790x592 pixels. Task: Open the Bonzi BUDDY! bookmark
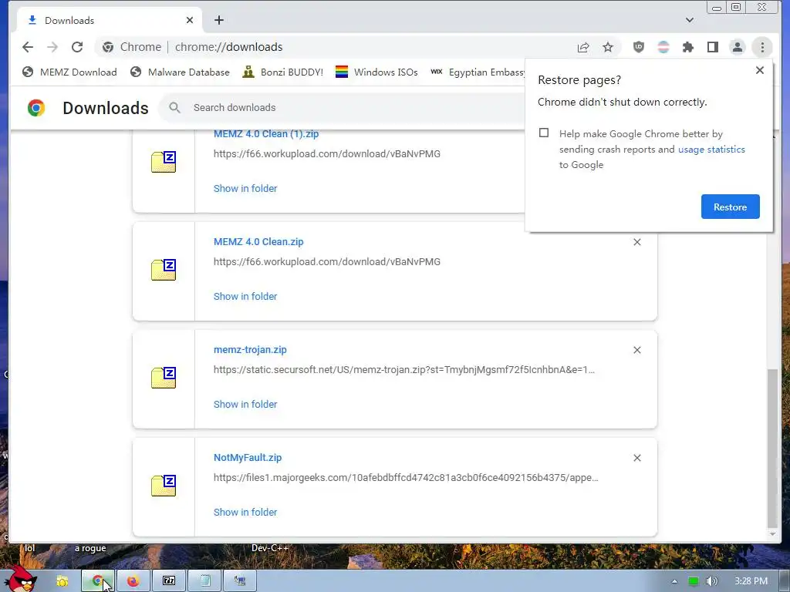point(282,72)
